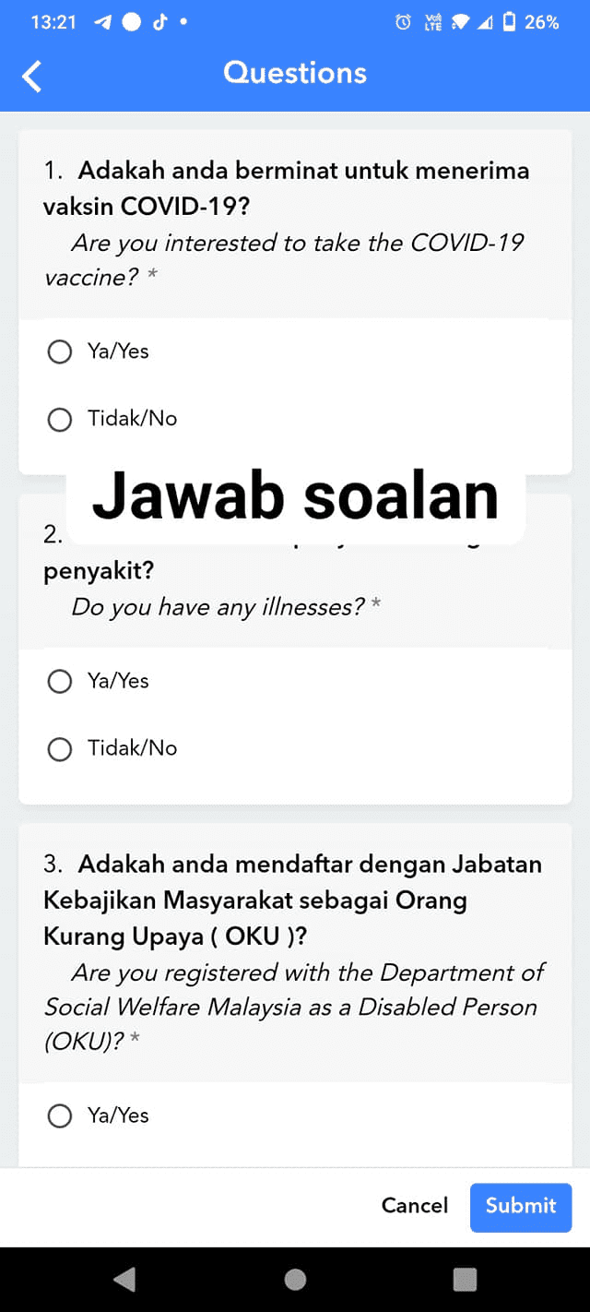Select Tidak/No for having illnesses

click(x=60, y=748)
